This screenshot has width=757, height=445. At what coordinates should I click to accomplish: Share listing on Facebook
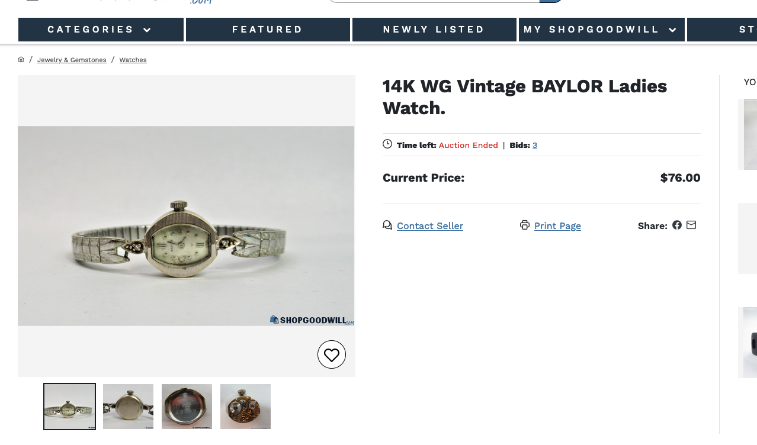point(677,225)
